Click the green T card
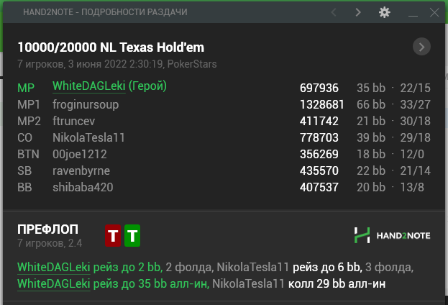448x305 pixels. tap(132, 235)
